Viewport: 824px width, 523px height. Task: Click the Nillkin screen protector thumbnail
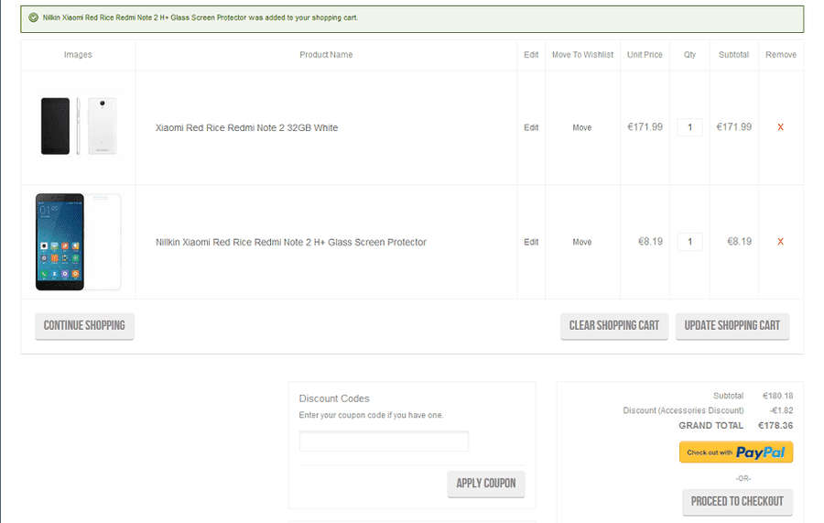tap(79, 242)
